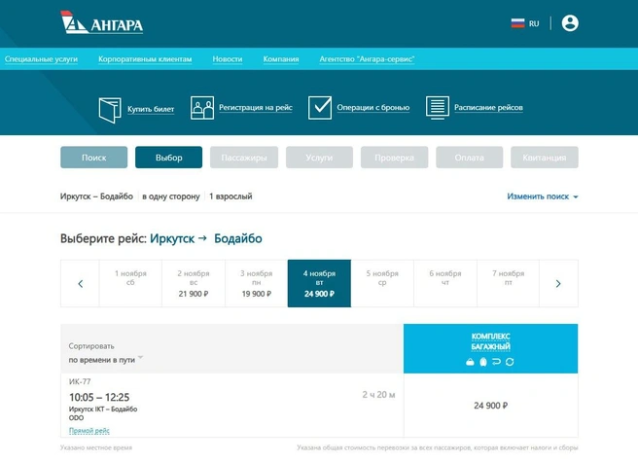Click the Купить билет link

coord(151,109)
